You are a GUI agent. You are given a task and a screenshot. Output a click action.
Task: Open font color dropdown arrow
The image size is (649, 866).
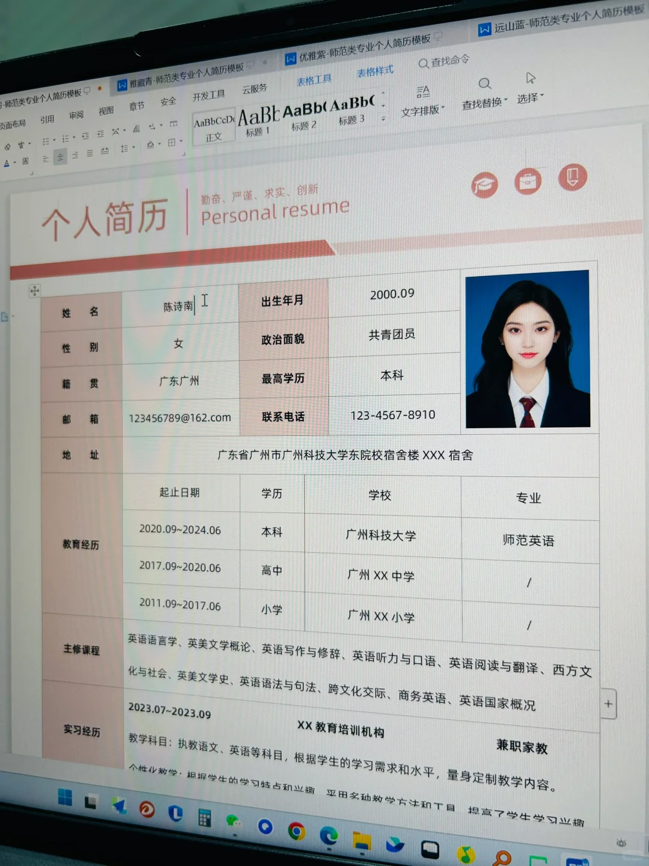(x=15, y=162)
